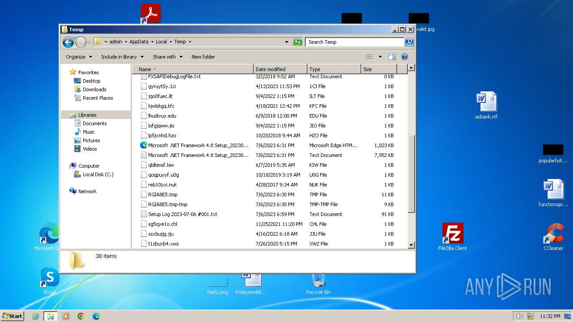The height and width of the screenshot is (322, 573).
Task: Click the volume speaker tray icon
Action: [519, 316]
